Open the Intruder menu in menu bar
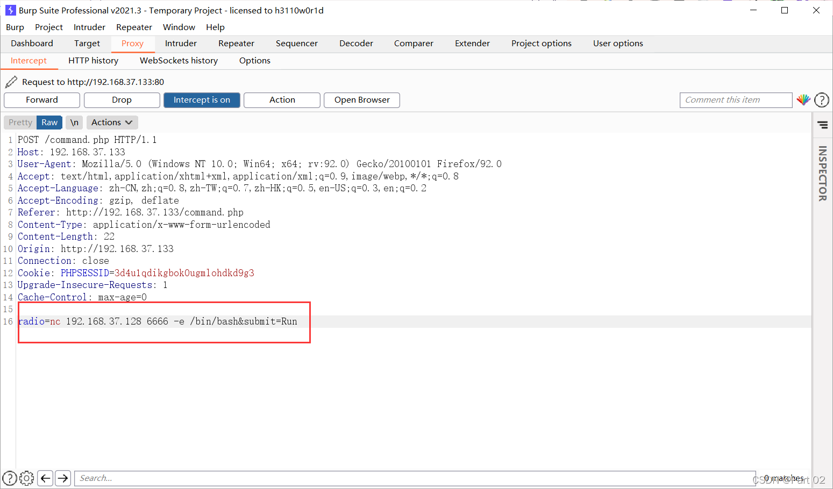The image size is (833, 489). pos(89,27)
